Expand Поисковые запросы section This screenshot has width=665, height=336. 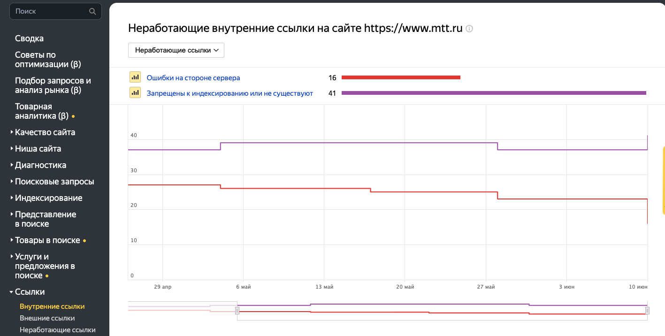(54, 182)
